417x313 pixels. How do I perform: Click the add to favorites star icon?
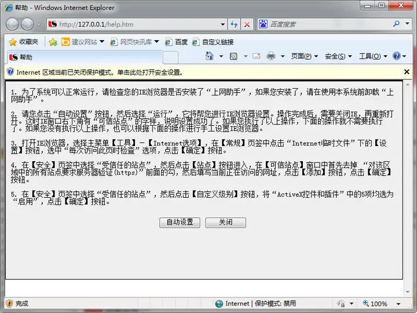tap(53, 42)
